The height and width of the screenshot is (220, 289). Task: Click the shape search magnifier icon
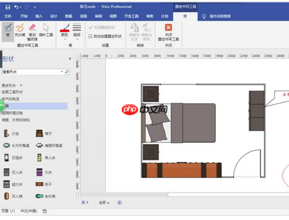point(67,72)
